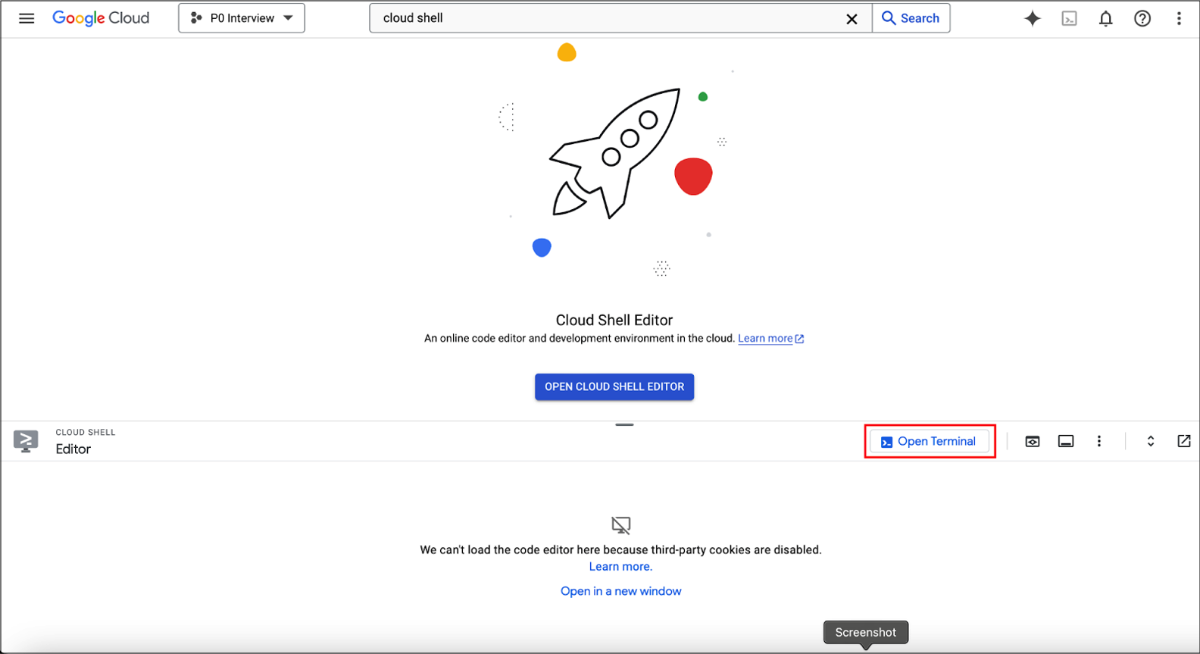This screenshot has width=1200, height=654.
Task: Click the Search button
Action: coord(911,18)
